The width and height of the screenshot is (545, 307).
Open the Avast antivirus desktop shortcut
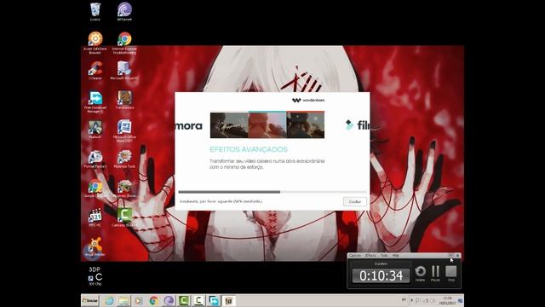95,247
